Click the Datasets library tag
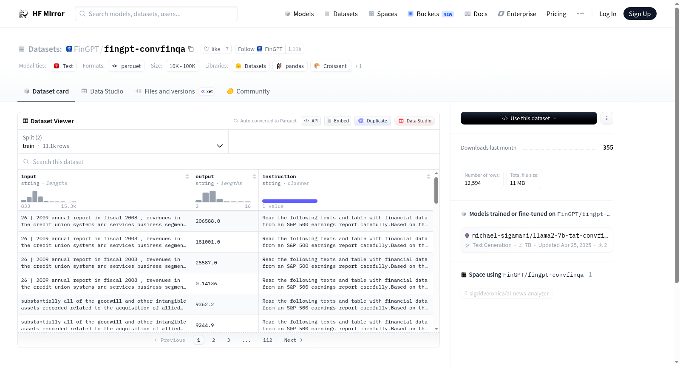680x366 pixels. (x=251, y=66)
